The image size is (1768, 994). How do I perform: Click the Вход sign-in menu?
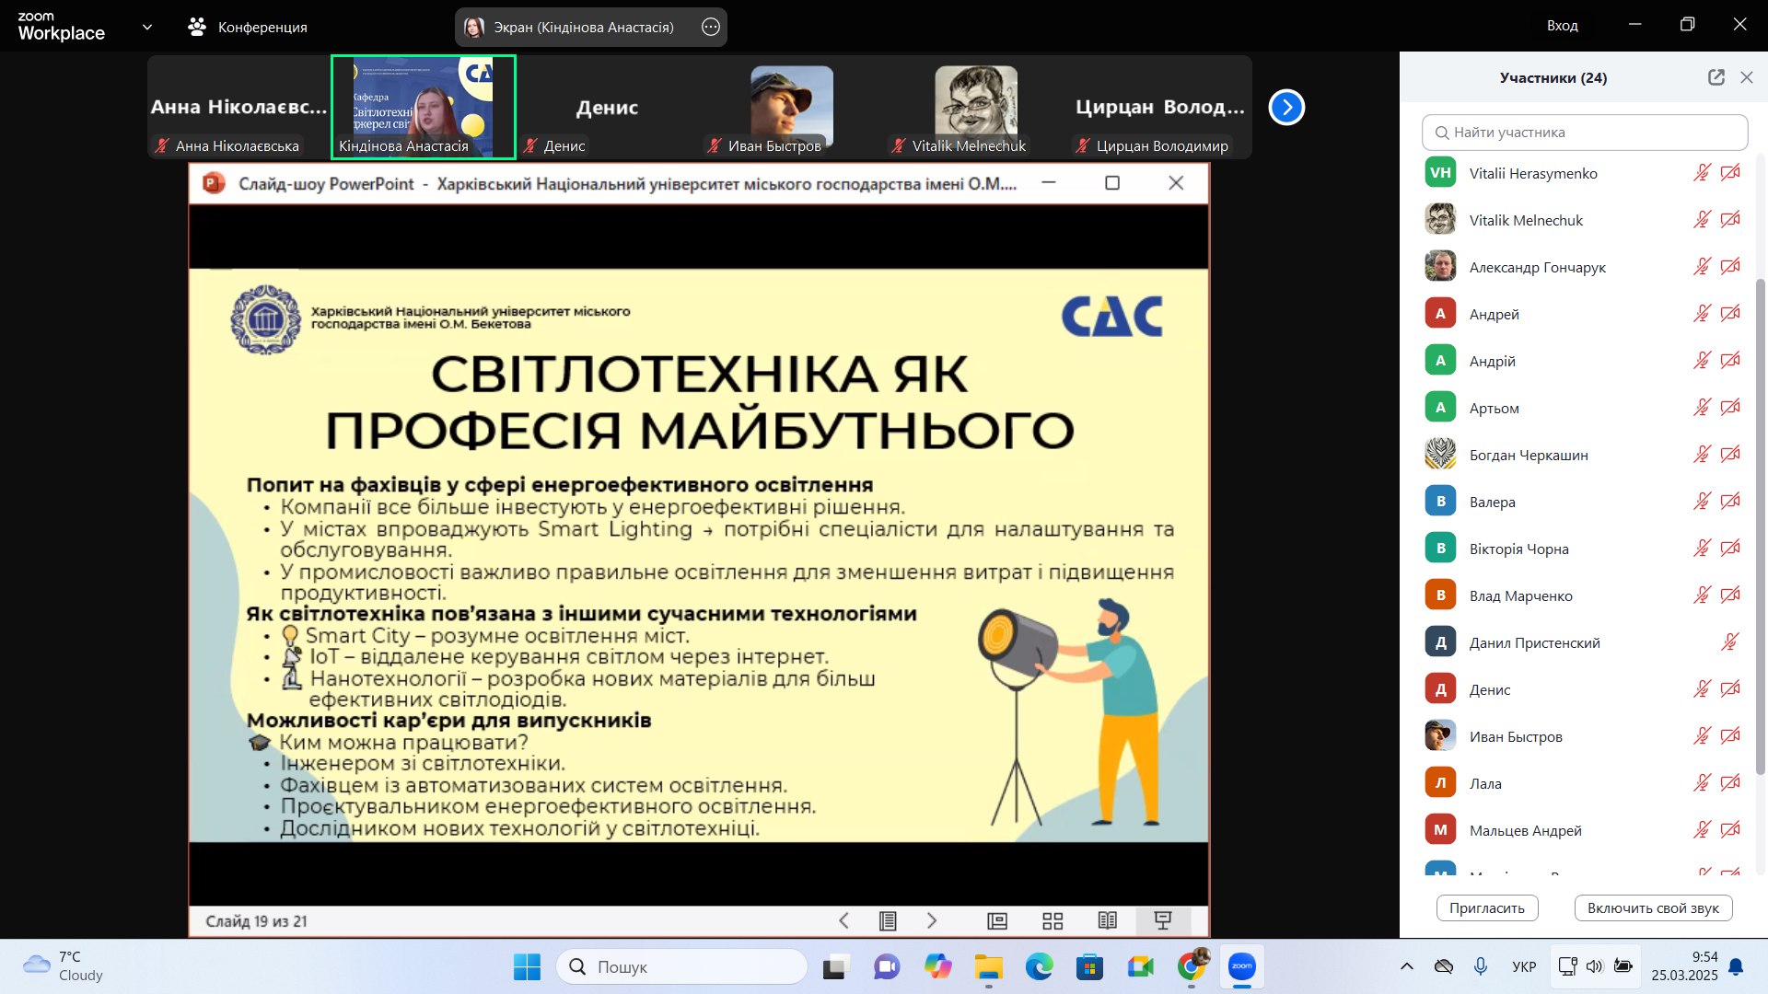click(1562, 26)
